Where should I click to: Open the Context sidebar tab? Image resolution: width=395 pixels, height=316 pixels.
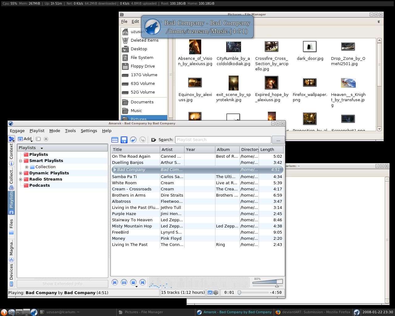tap(11, 154)
